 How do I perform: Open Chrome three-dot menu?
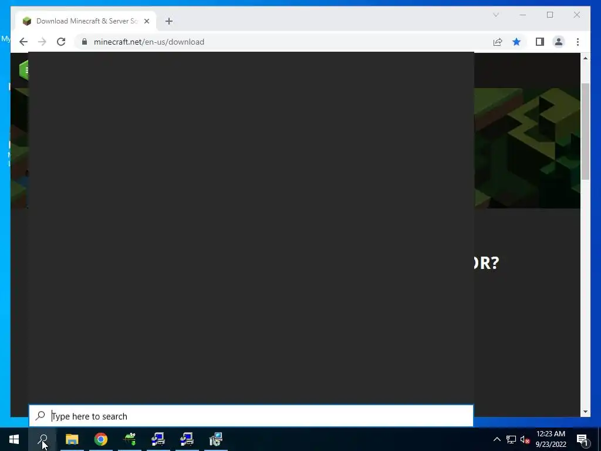578,42
